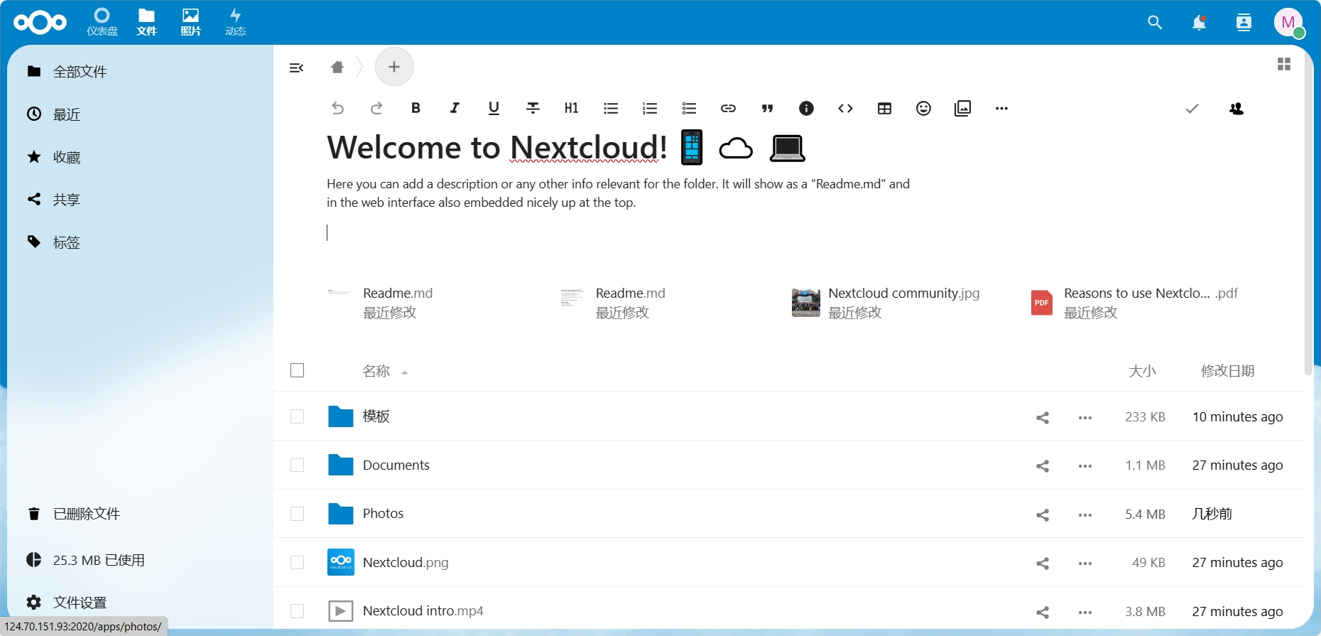
Task: Open the search magnifier icon
Action: click(x=1155, y=23)
